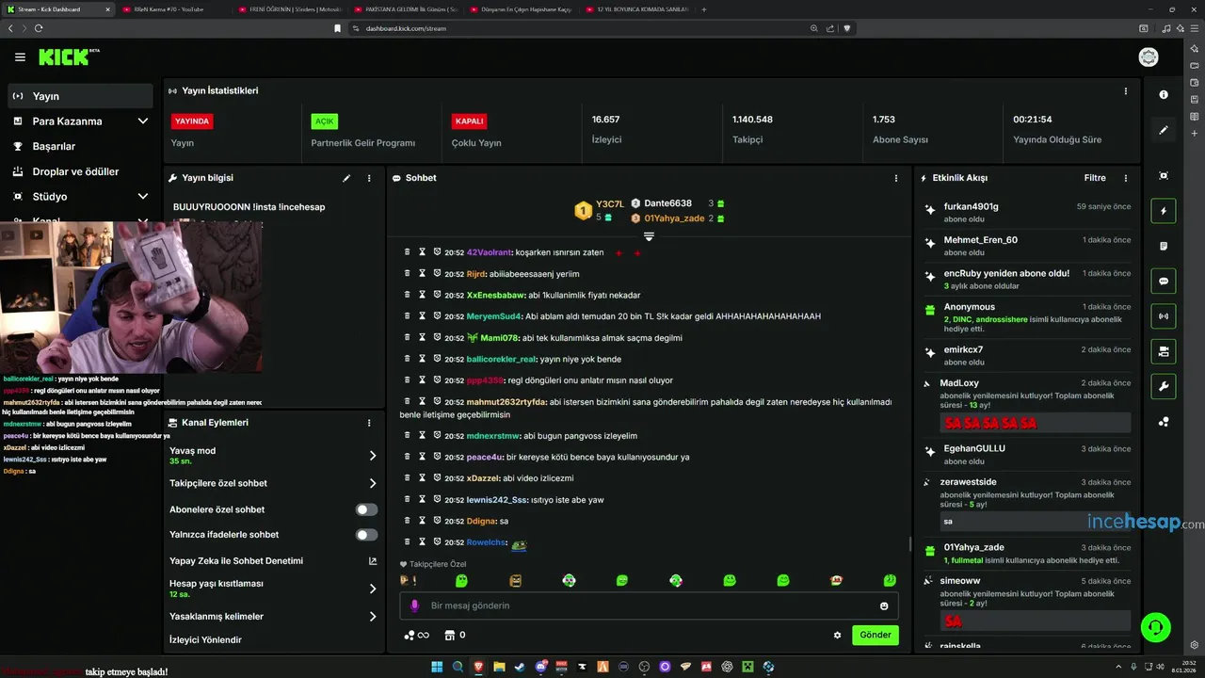Click the chat panel scrollbar
The width and height of the screenshot is (1205, 678).
pos(909,544)
